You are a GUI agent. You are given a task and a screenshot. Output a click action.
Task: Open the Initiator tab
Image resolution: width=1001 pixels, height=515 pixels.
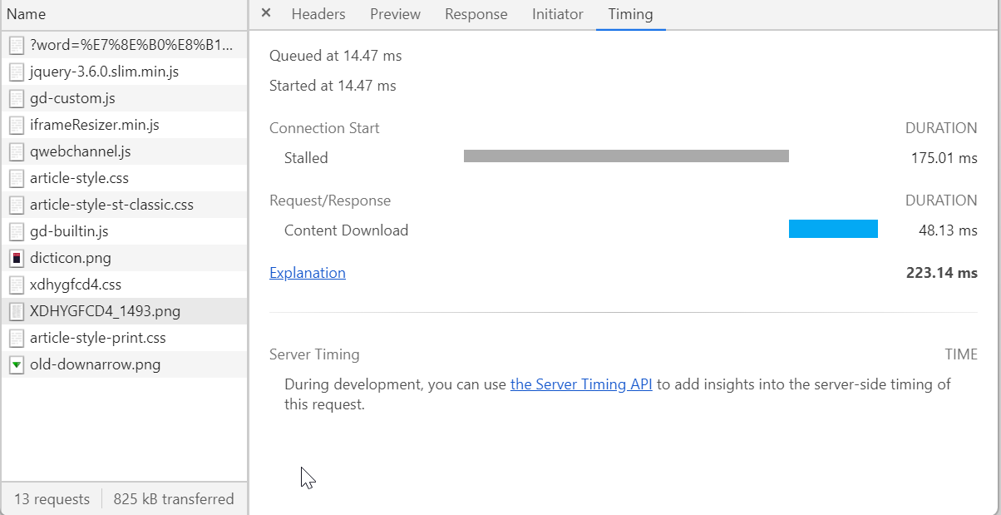point(558,14)
